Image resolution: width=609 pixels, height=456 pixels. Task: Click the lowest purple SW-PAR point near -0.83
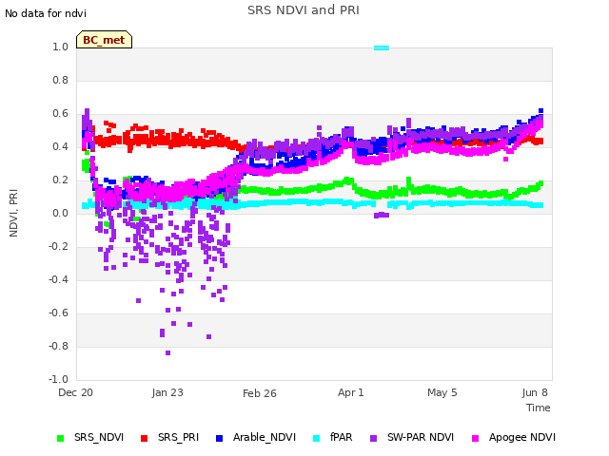pyautogui.click(x=167, y=352)
